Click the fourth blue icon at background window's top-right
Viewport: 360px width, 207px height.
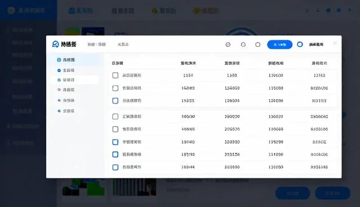tap(339, 11)
